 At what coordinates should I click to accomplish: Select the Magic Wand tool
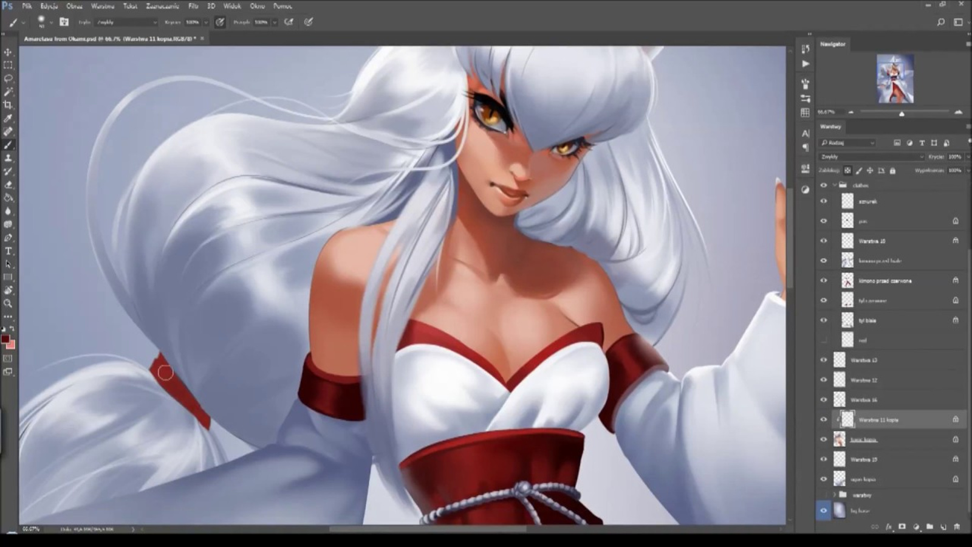pyautogui.click(x=8, y=92)
